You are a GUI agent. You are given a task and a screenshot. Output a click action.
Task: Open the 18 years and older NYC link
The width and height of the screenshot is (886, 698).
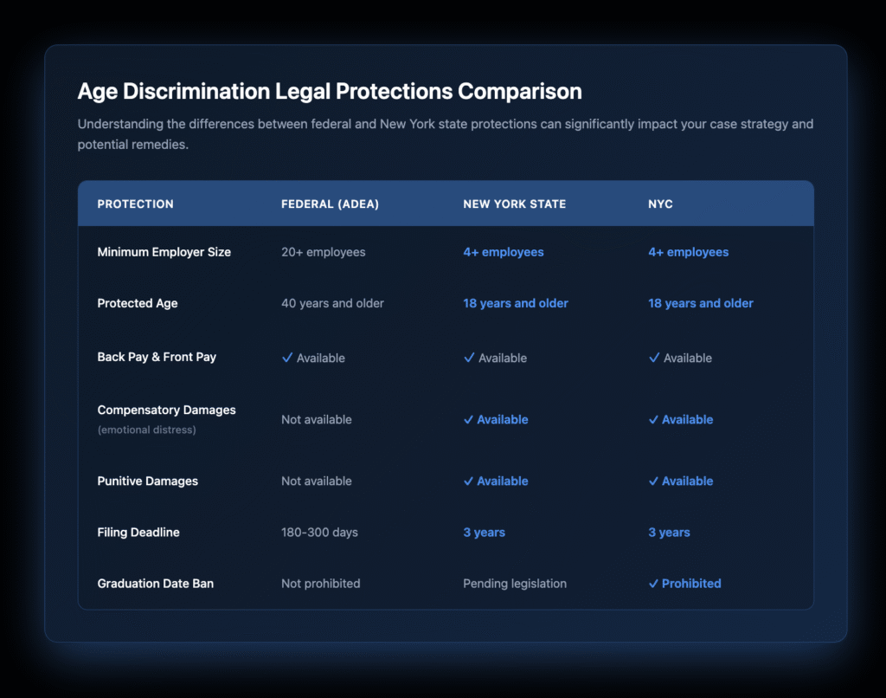(701, 303)
